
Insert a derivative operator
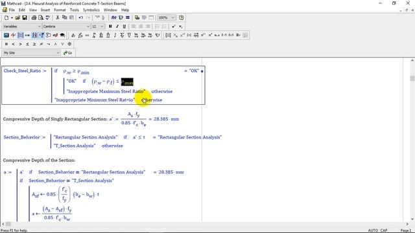click(73, 35)
